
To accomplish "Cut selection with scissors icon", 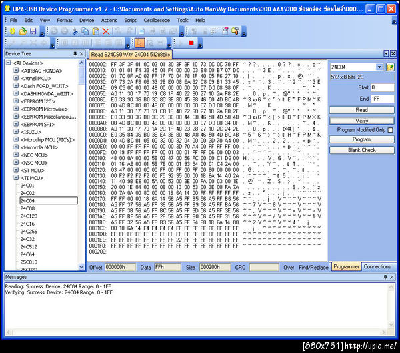I will click(75, 31).
